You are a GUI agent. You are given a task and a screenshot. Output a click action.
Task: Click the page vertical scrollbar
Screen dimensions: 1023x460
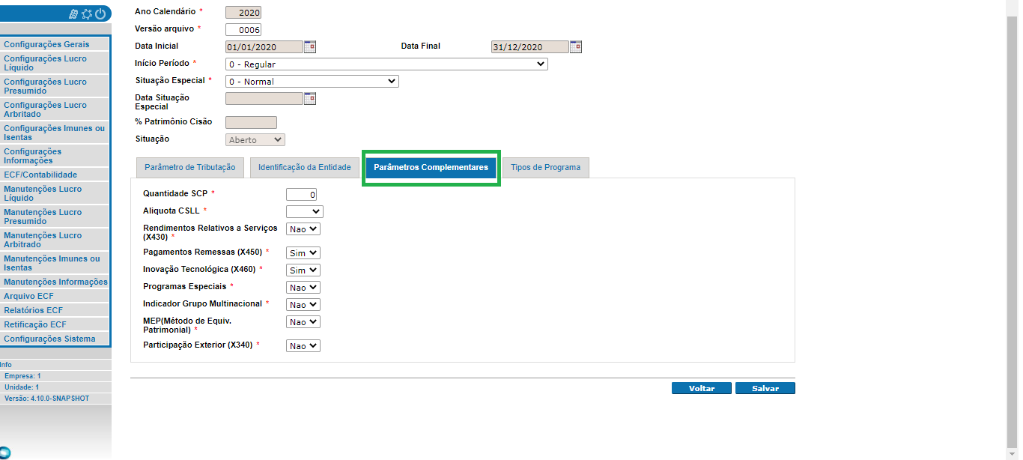(x=1013, y=230)
